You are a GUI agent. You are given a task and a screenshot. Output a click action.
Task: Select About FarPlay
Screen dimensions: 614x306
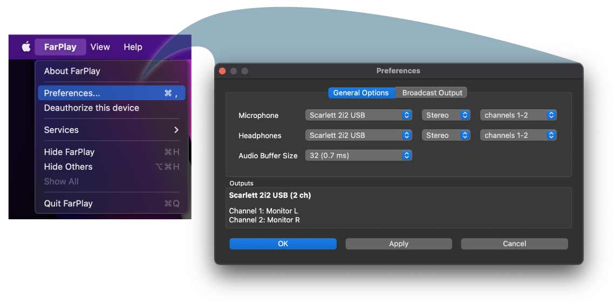(72, 71)
